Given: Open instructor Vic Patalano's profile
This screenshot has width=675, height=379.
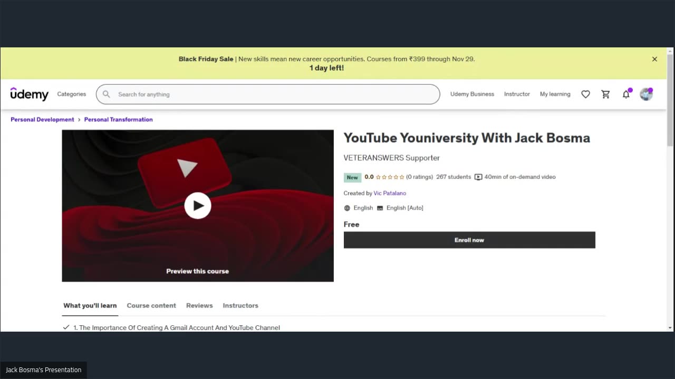Looking at the screenshot, I should pos(390,193).
